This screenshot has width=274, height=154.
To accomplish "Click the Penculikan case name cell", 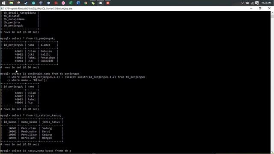I will click(29, 135).
